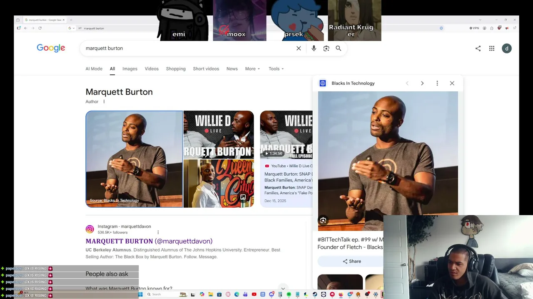Open a new browser tab with plus button
533x299 pixels.
click(x=71, y=20)
